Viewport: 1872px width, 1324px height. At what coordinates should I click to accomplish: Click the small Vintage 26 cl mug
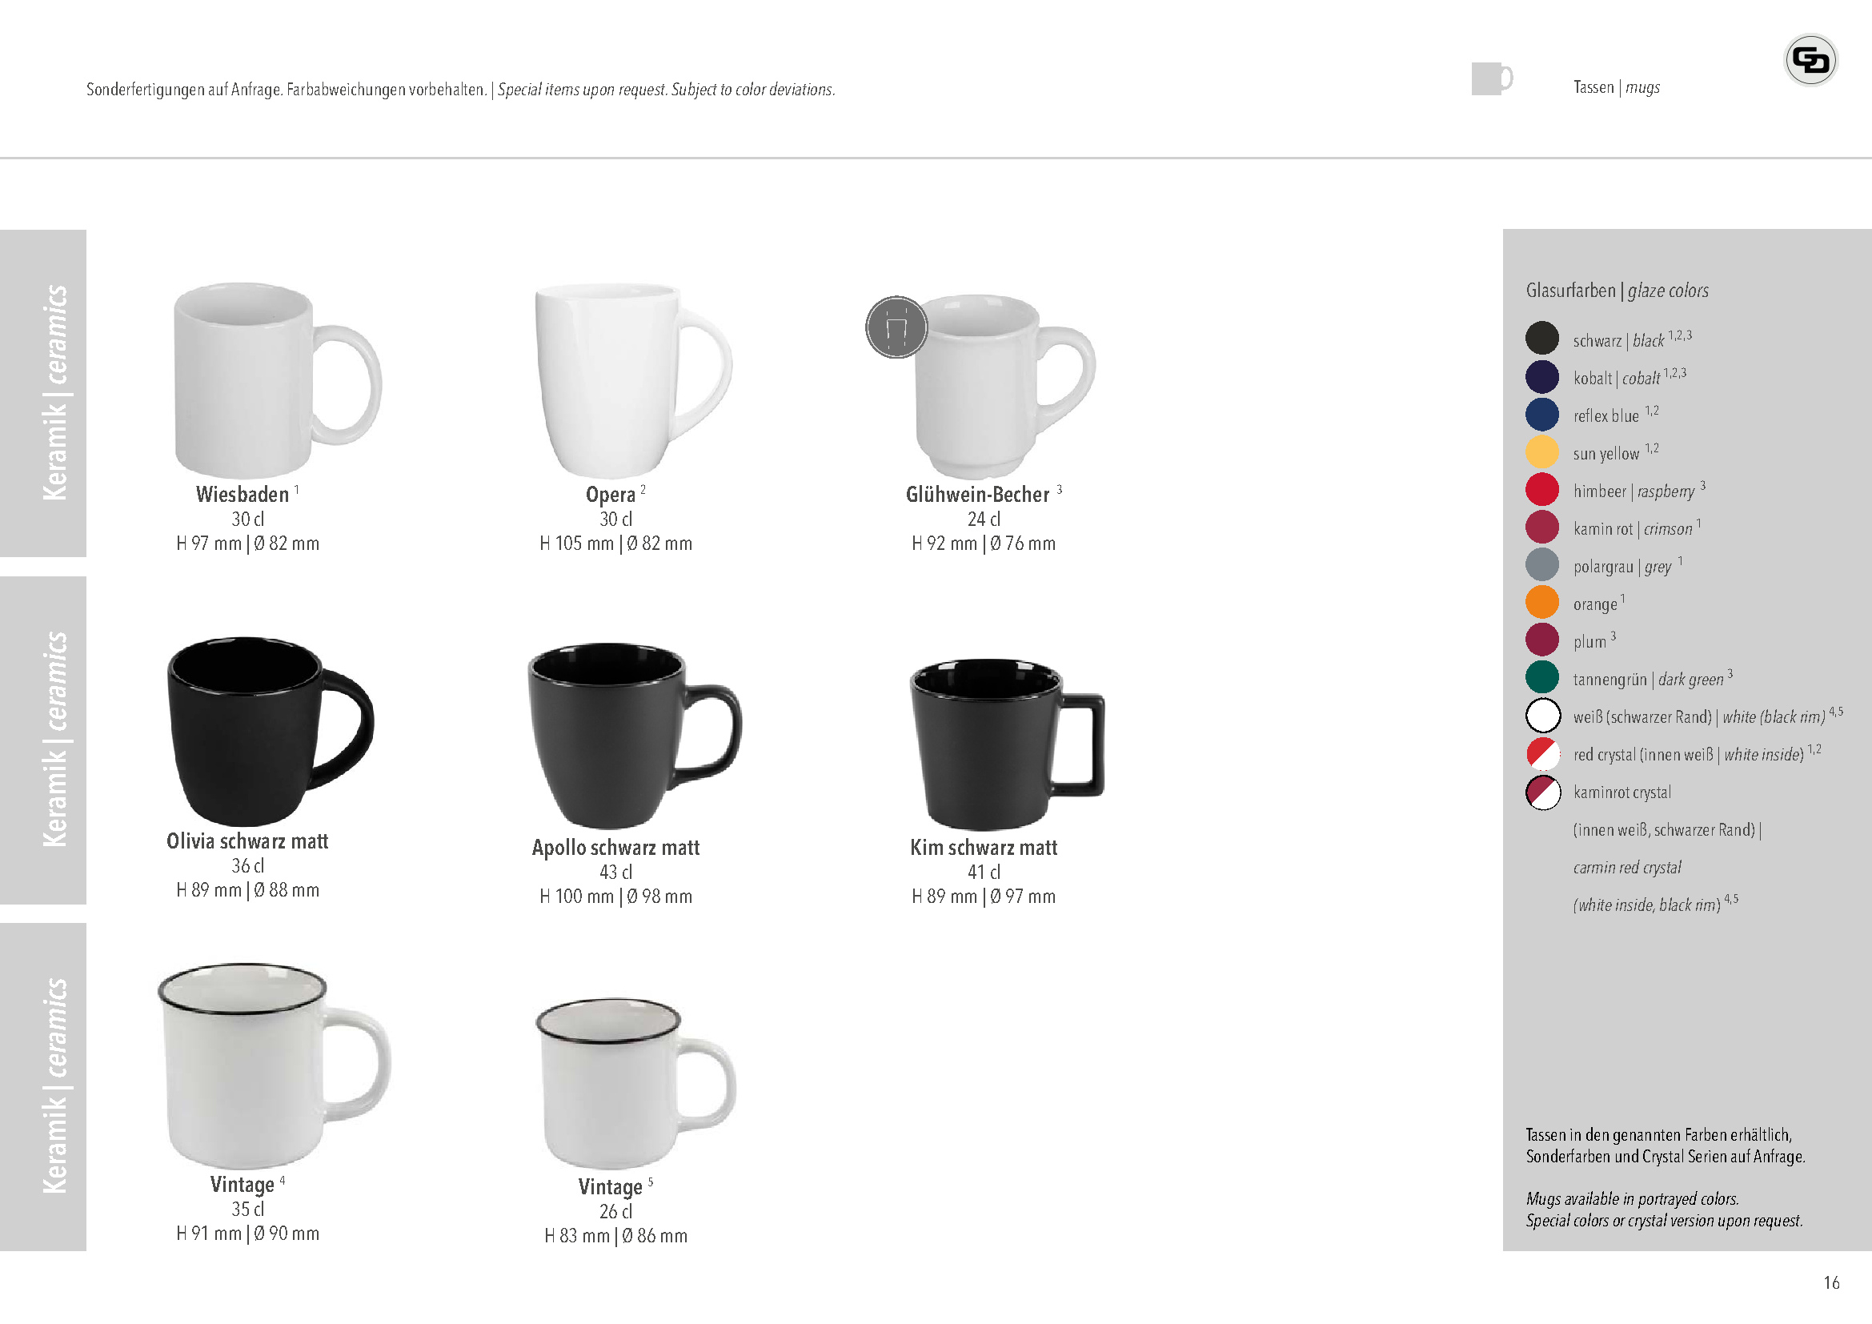(636, 1085)
